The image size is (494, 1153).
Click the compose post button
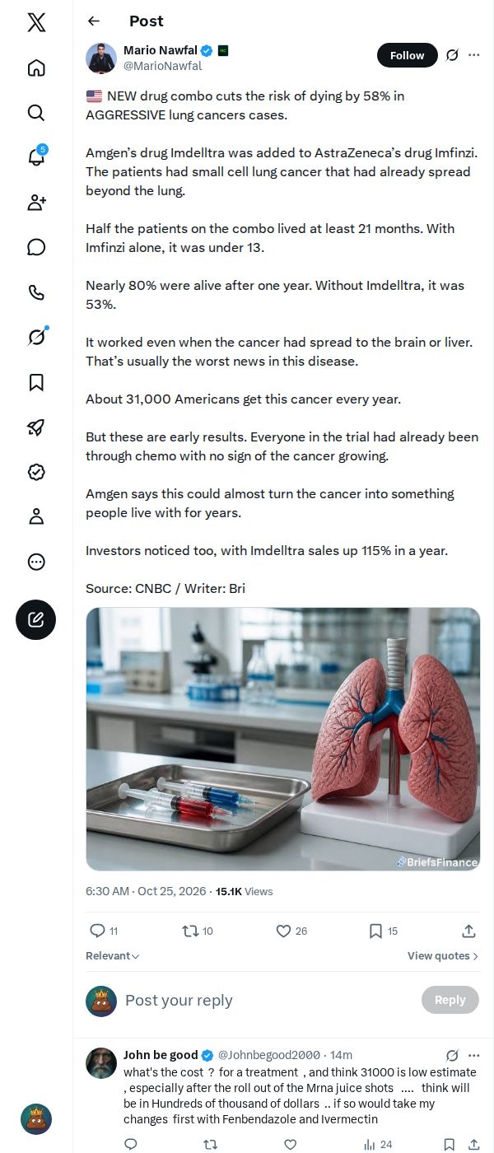click(36, 620)
